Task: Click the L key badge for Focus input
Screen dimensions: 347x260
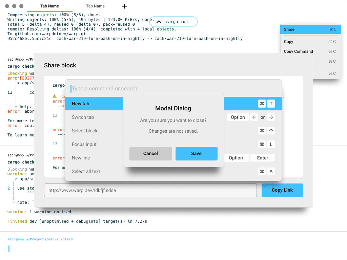Action: coord(271,144)
